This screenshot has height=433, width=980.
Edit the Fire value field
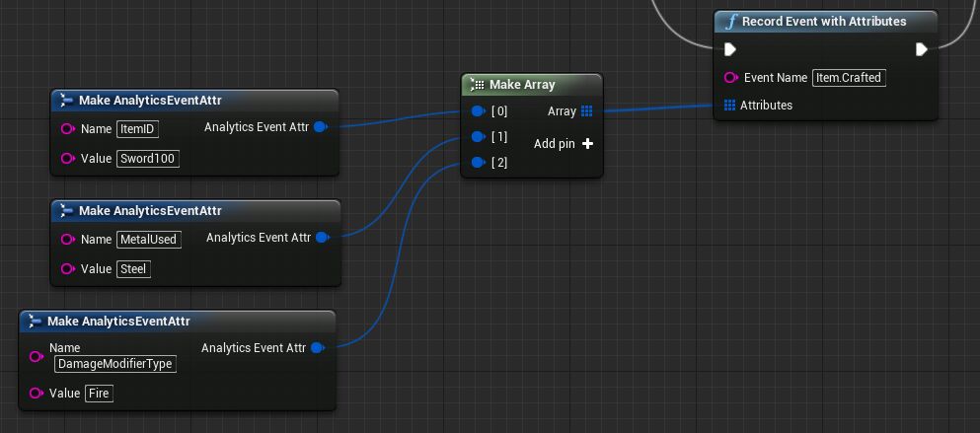point(99,394)
